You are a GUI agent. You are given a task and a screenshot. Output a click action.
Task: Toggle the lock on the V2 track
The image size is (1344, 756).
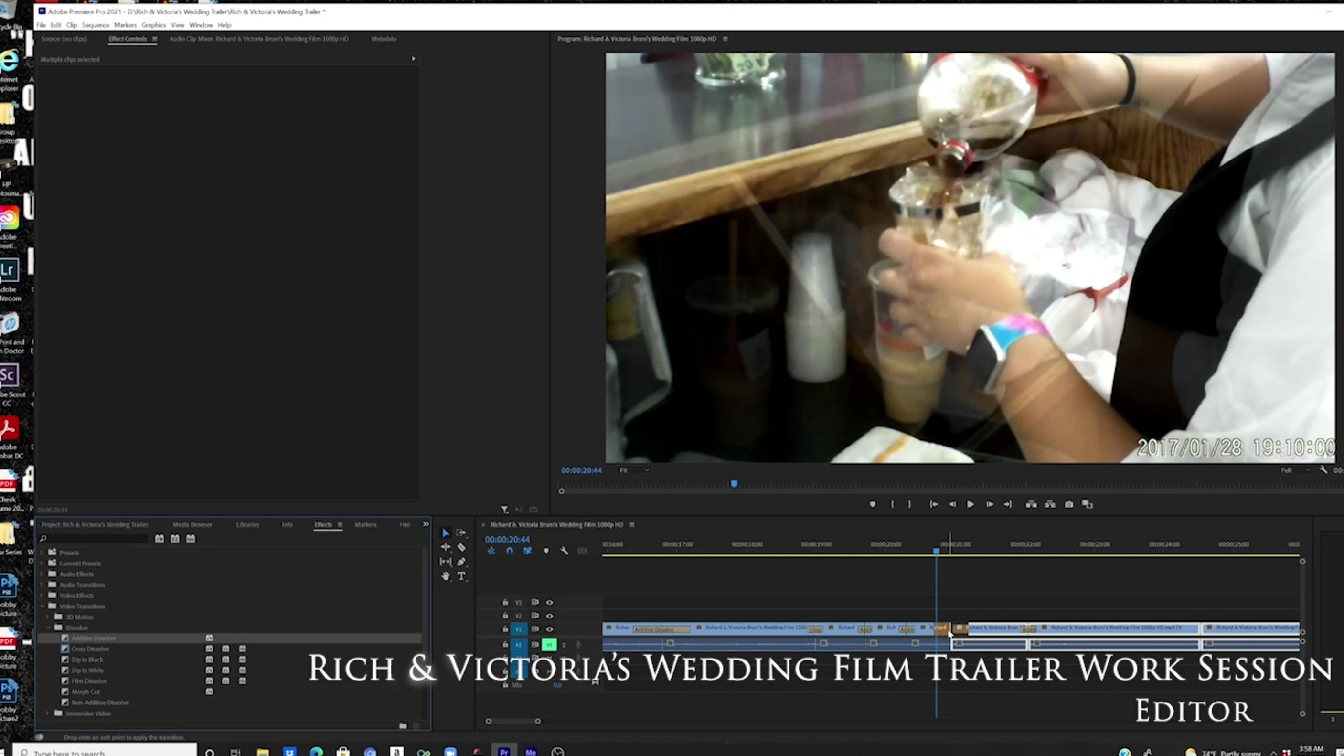pyautogui.click(x=505, y=616)
